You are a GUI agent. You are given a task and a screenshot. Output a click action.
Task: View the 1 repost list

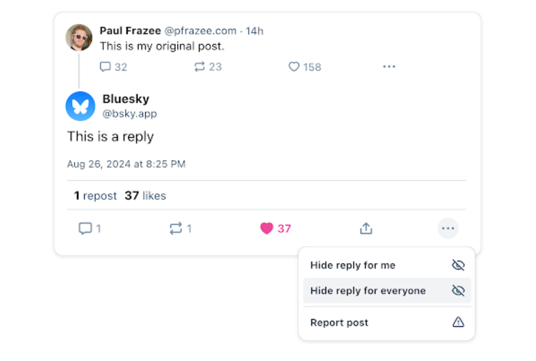[x=95, y=195]
